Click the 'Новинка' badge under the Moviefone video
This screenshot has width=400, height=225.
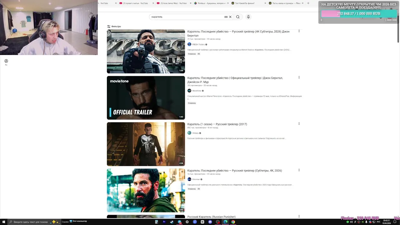(192, 103)
